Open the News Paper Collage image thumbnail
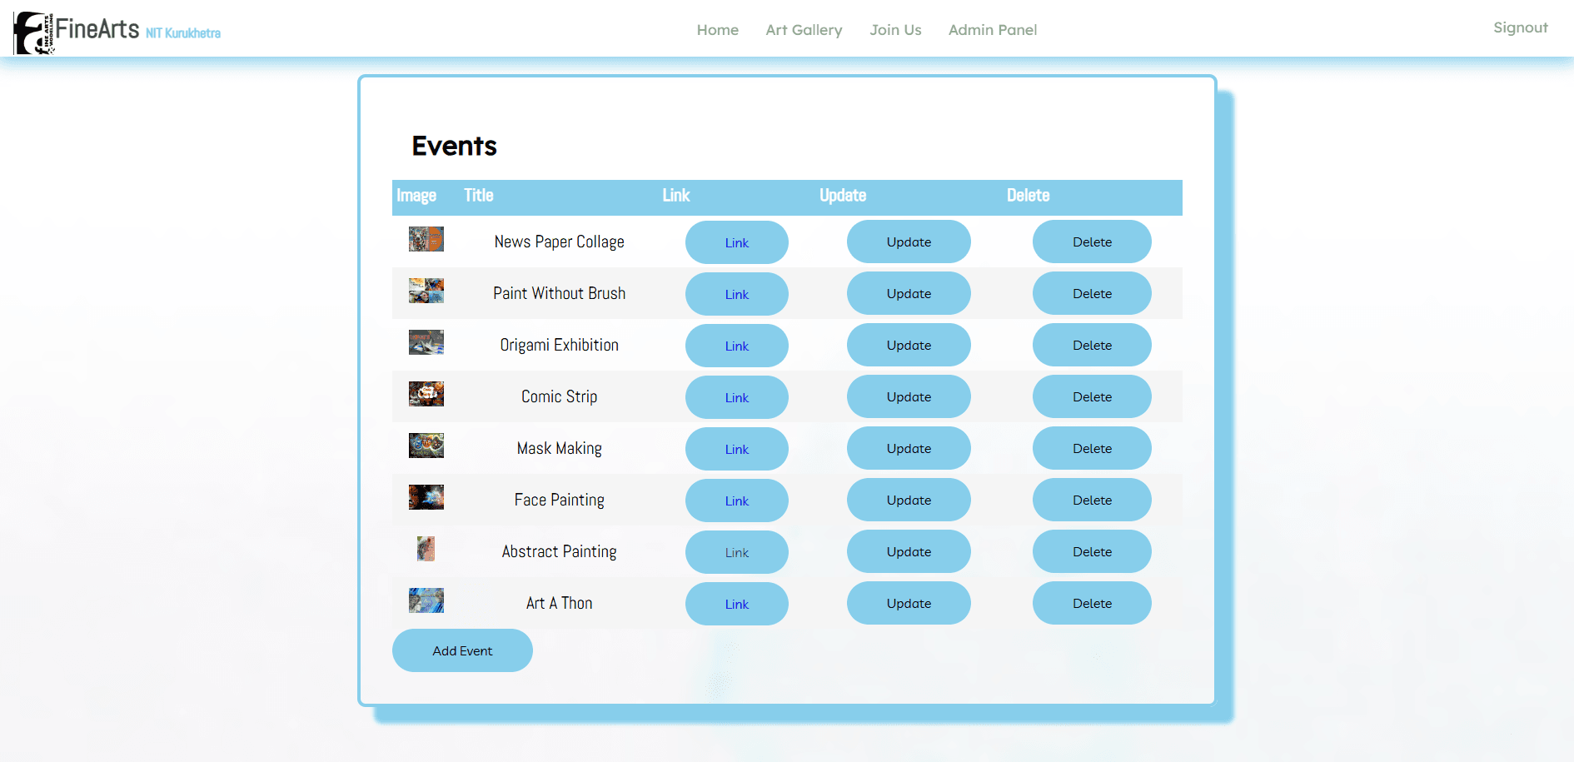 [x=426, y=239]
